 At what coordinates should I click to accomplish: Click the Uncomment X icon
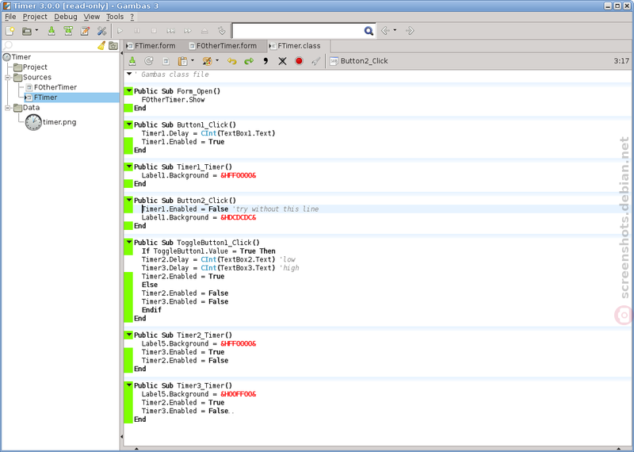(x=282, y=61)
